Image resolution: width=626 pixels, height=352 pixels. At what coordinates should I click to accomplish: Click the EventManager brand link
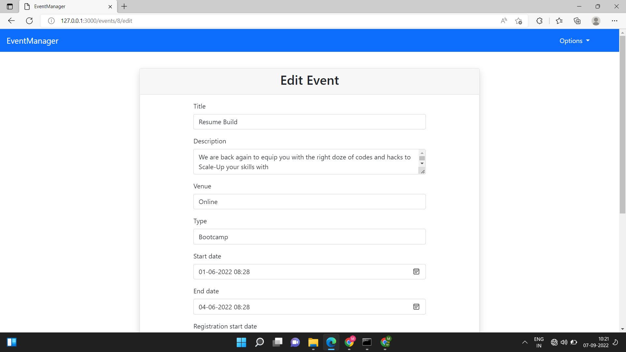pyautogui.click(x=33, y=41)
